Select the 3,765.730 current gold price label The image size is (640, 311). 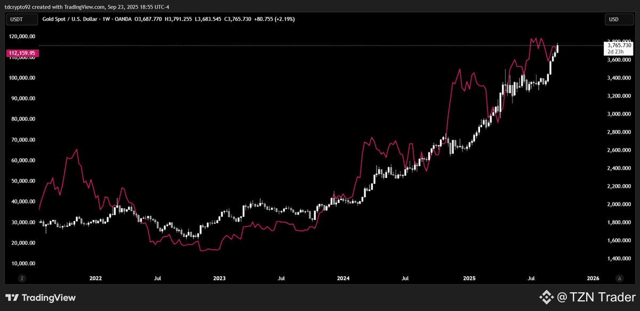(619, 47)
